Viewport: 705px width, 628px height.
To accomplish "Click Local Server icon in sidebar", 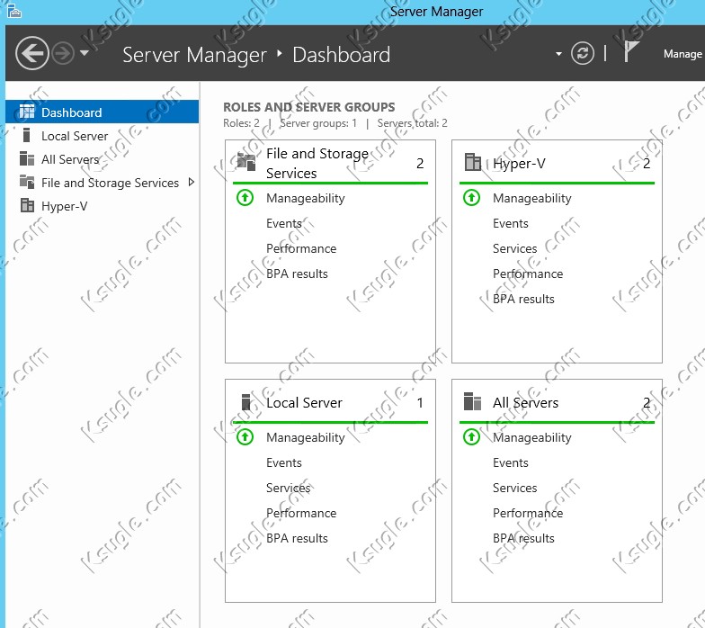I will click(x=27, y=135).
